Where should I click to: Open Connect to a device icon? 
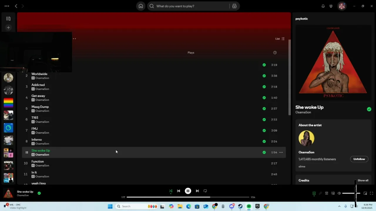pyautogui.click(x=333, y=193)
